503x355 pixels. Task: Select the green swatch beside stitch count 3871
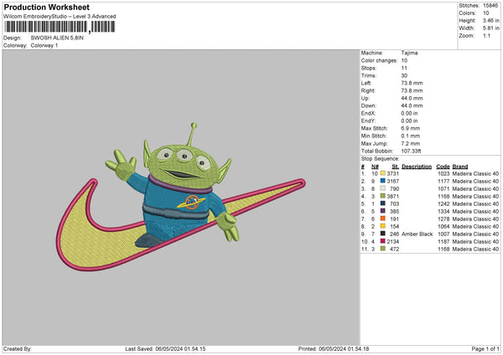pos(383,196)
